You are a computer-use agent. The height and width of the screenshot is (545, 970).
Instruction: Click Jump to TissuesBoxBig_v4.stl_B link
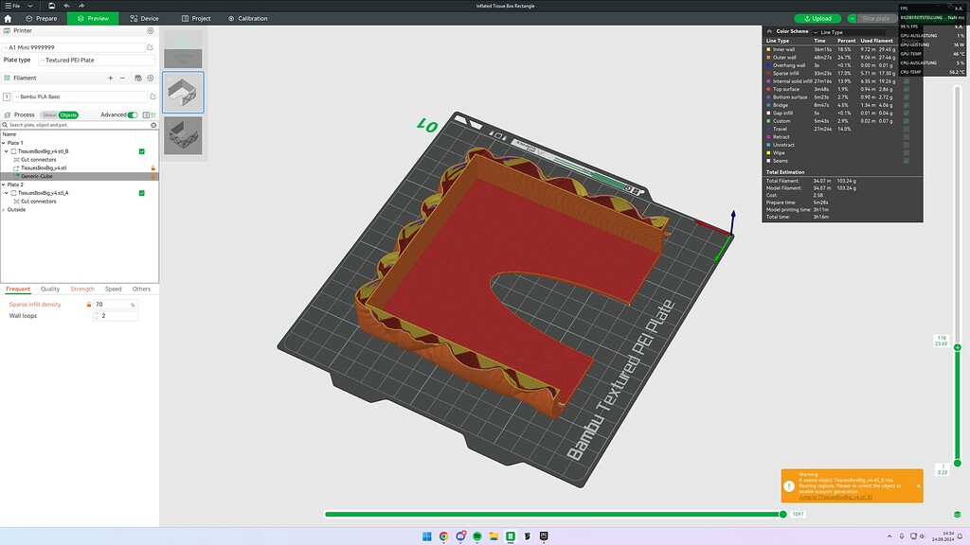tap(835, 498)
